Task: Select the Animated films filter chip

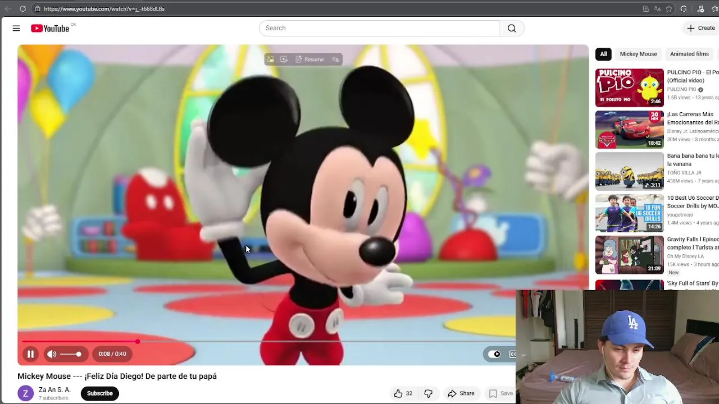Action: 689,54
